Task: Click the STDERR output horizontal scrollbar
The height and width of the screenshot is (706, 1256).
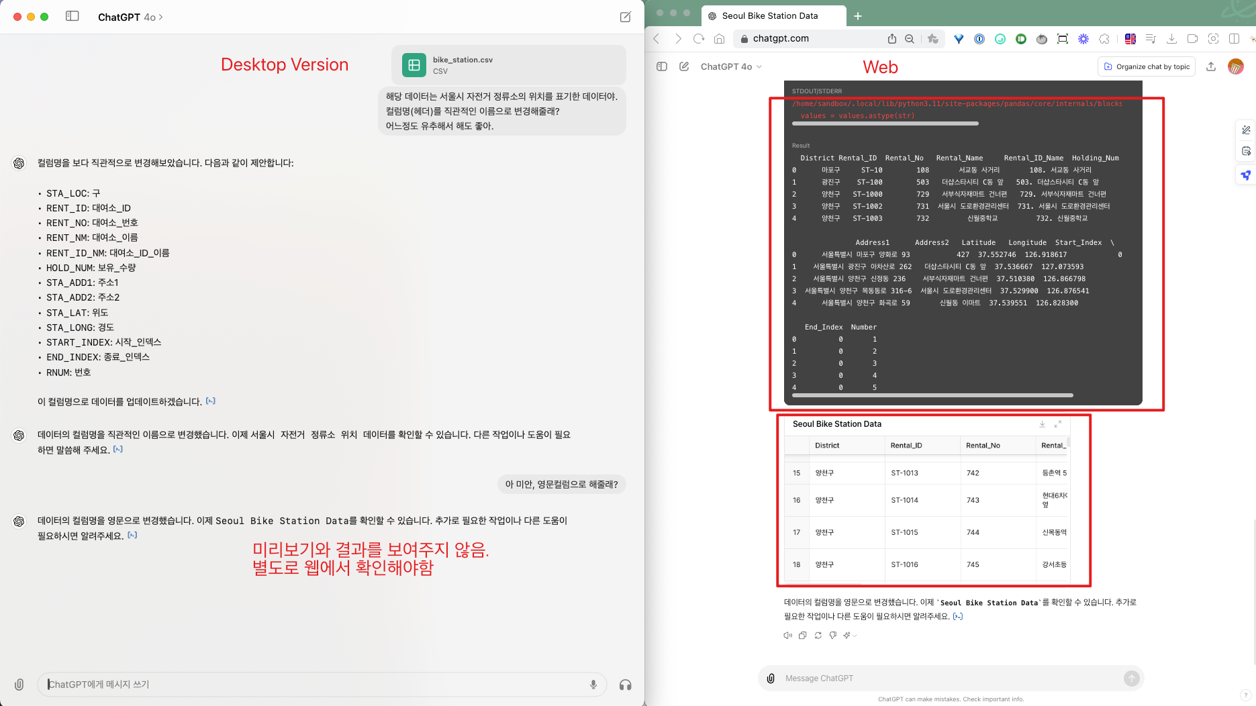Action: tap(885, 123)
